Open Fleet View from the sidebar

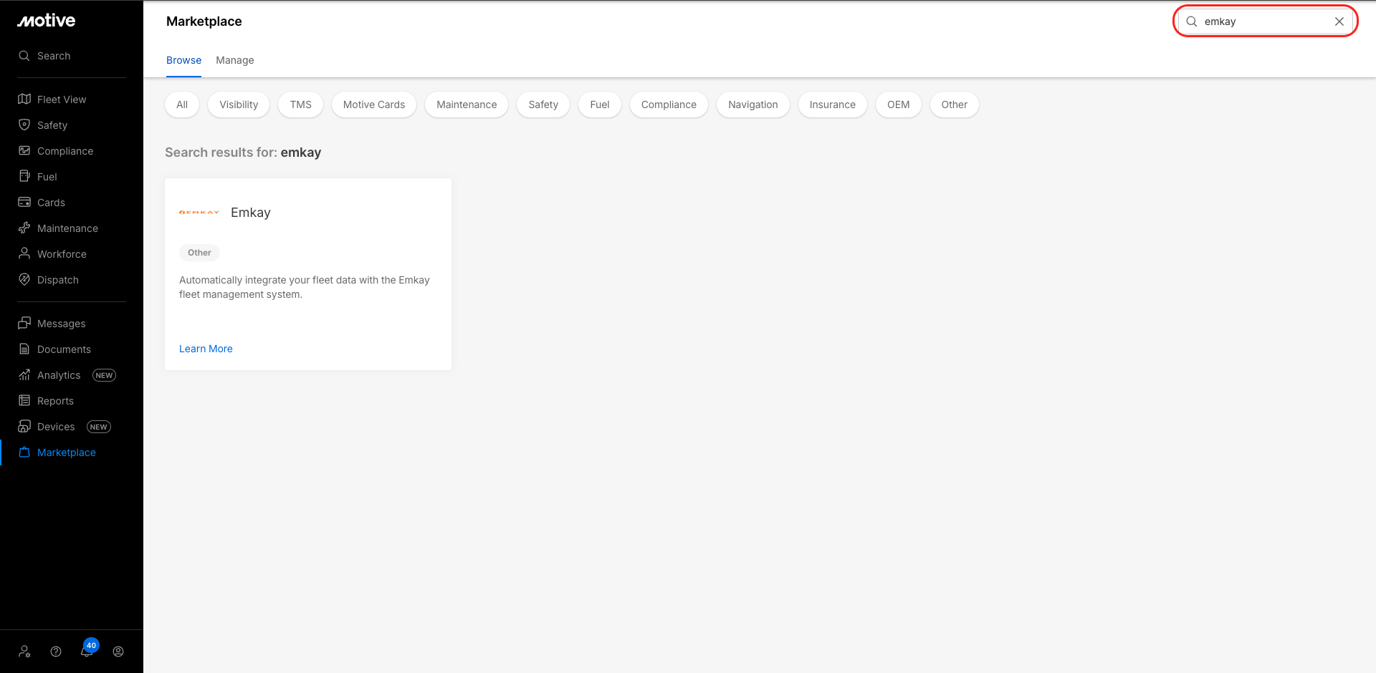[61, 100]
